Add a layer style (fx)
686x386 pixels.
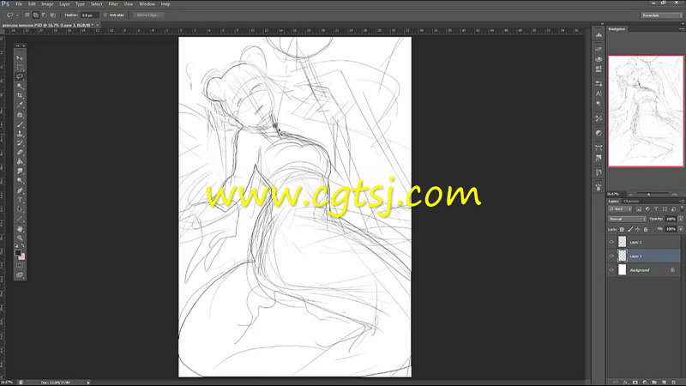(625, 383)
